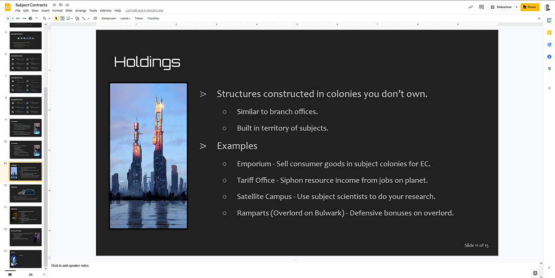Star the Subject Contracts presentation
The image size is (555, 278).
pos(54,5)
